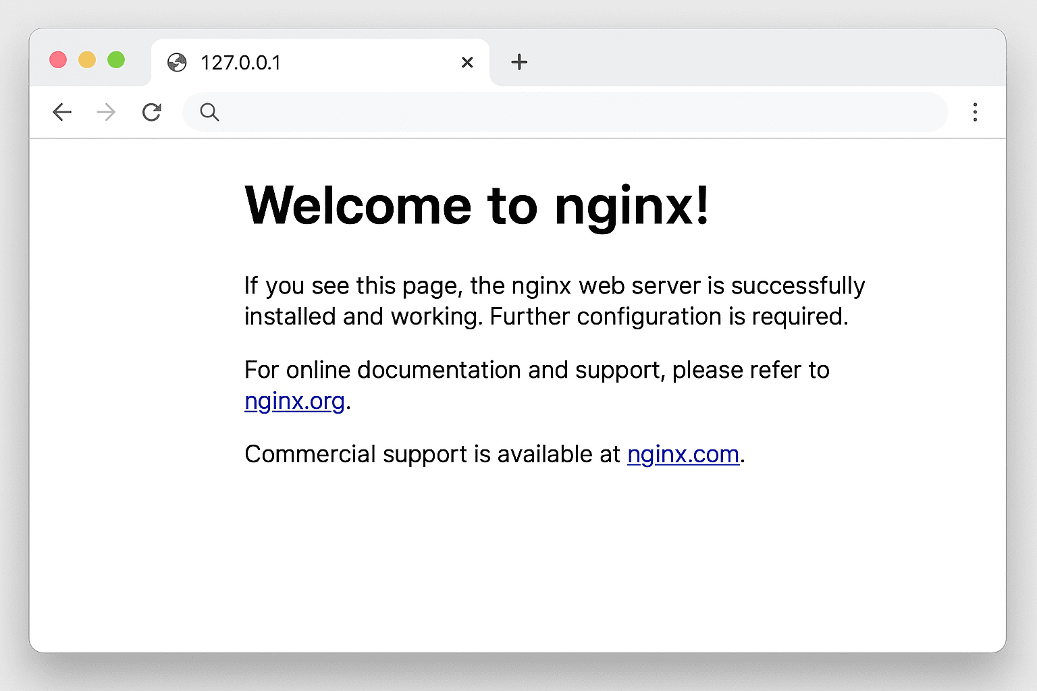The width and height of the screenshot is (1037, 691).
Task: Close the window with the red button
Action: pos(58,60)
